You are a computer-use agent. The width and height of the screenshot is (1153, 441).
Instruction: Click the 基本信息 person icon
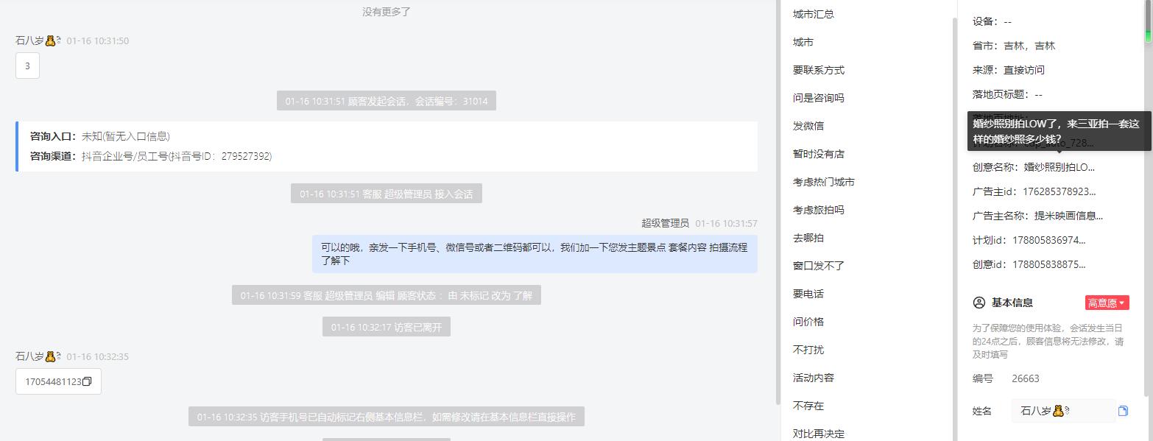979,303
